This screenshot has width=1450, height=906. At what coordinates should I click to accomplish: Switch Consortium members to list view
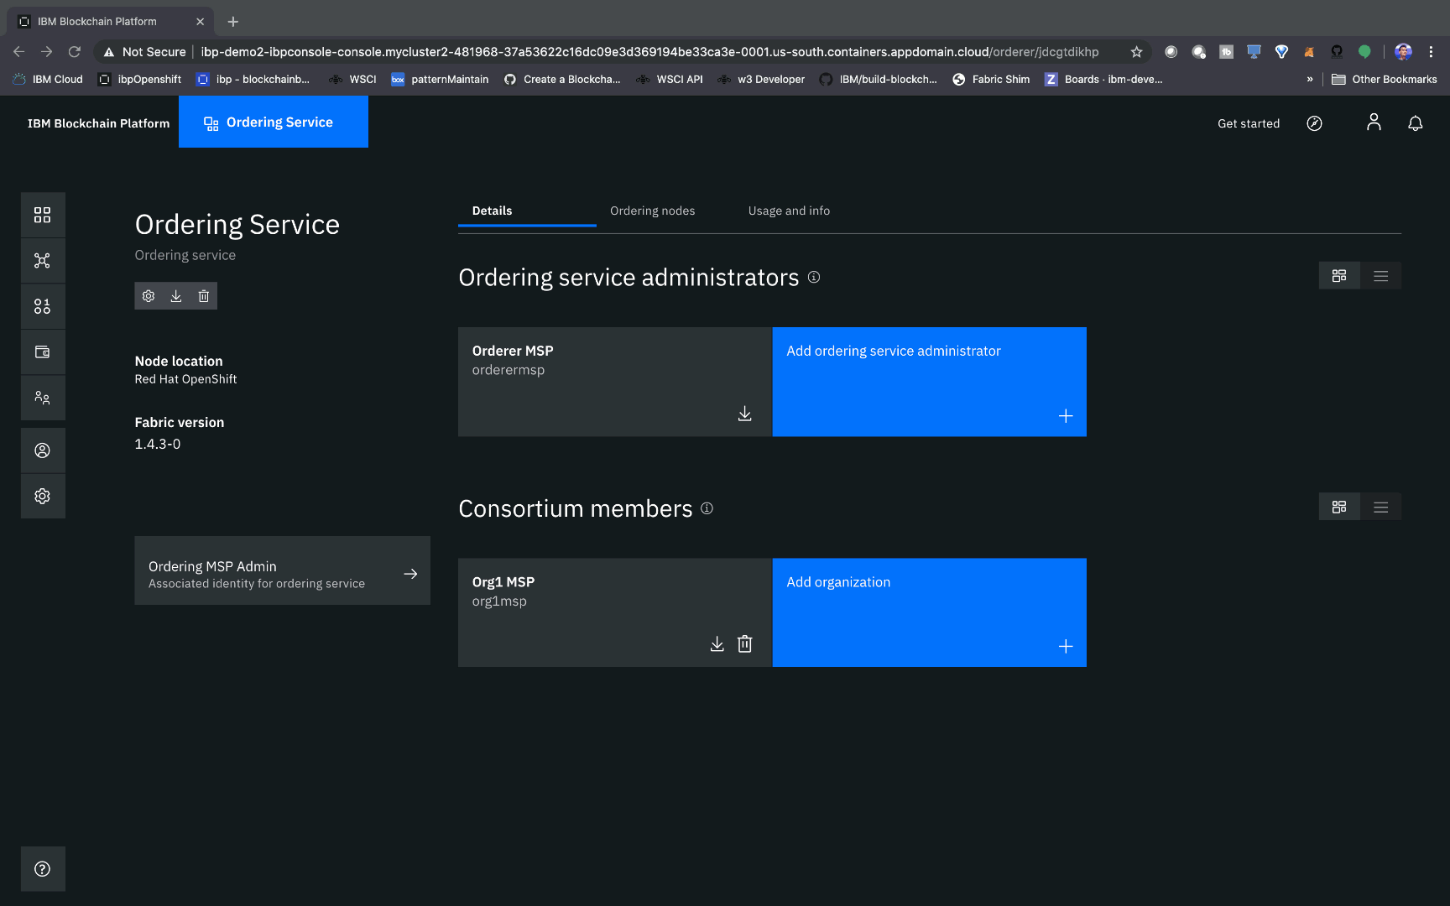1381,507
